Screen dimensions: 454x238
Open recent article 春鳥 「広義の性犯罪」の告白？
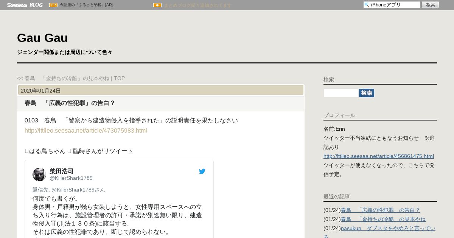[380, 210]
